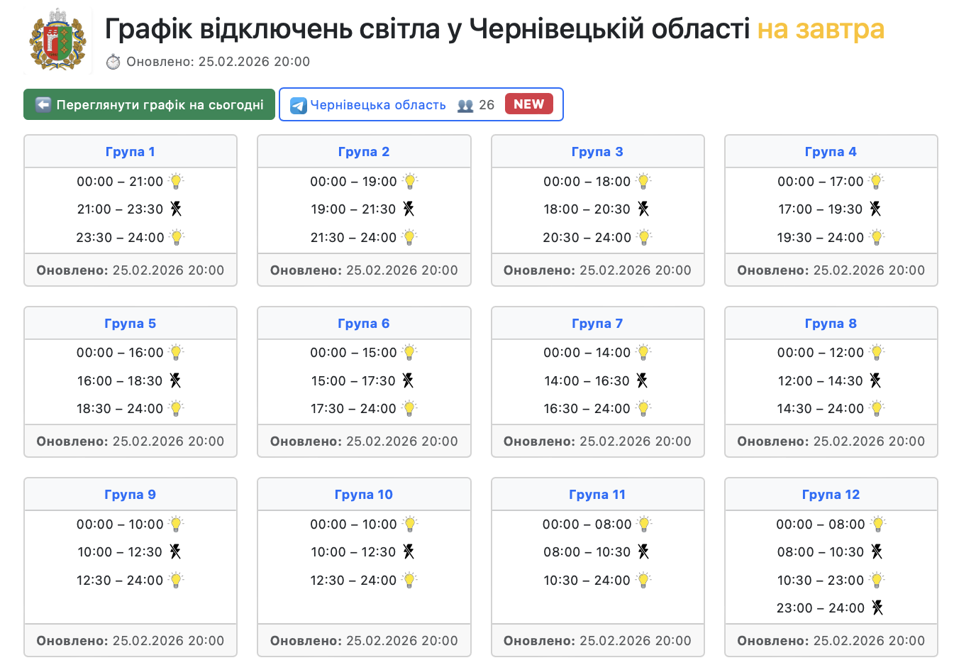Open the Чернівецька область Telegram link

pos(378,105)
